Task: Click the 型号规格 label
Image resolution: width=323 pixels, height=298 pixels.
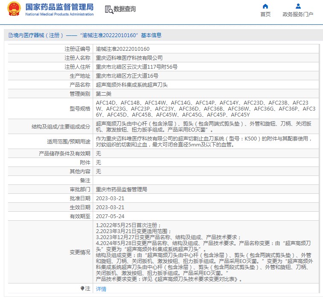Action: click(x=80, y=109)
